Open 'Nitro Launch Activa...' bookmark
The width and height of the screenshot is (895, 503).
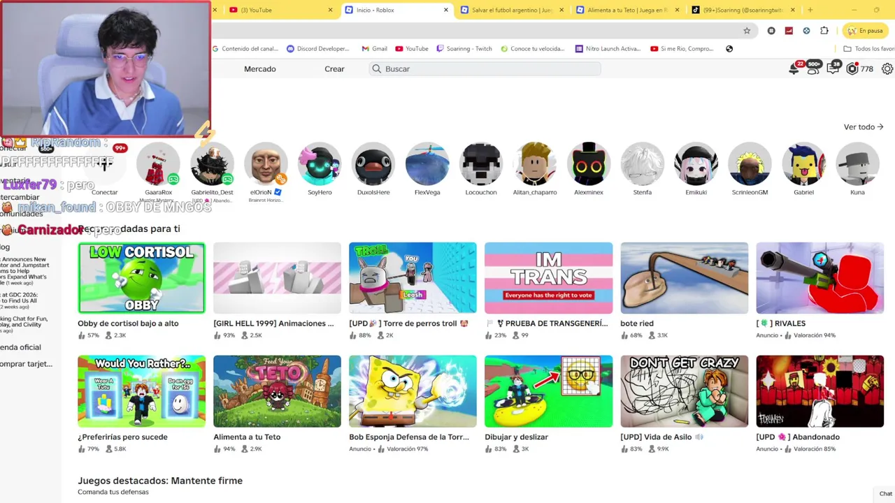tap(608, 49)
